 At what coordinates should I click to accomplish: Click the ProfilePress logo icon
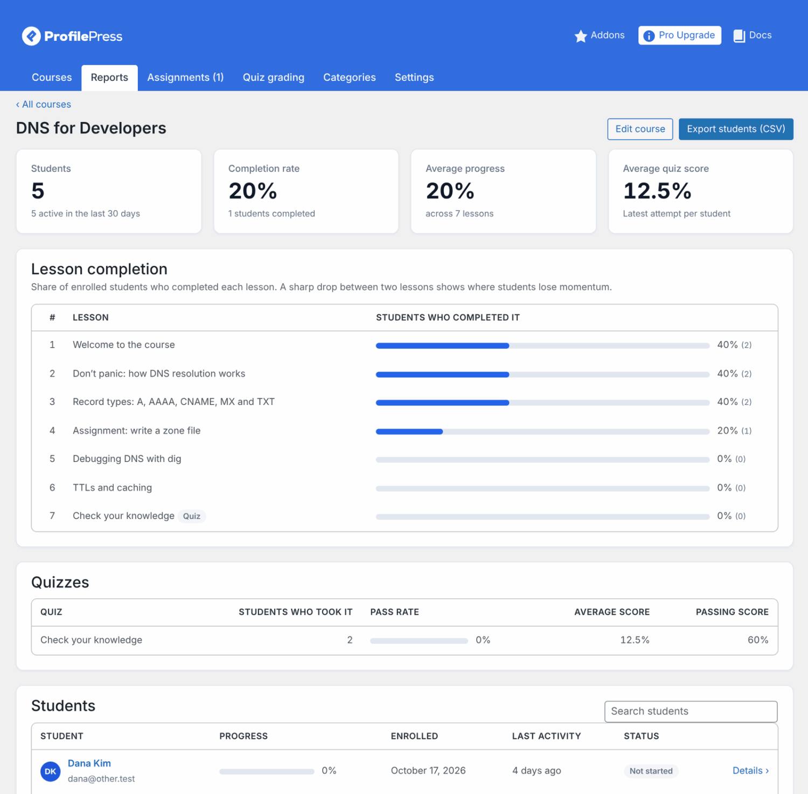point(31,36)
